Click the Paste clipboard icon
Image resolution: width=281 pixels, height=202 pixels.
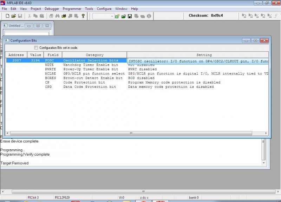coord(42,16)
